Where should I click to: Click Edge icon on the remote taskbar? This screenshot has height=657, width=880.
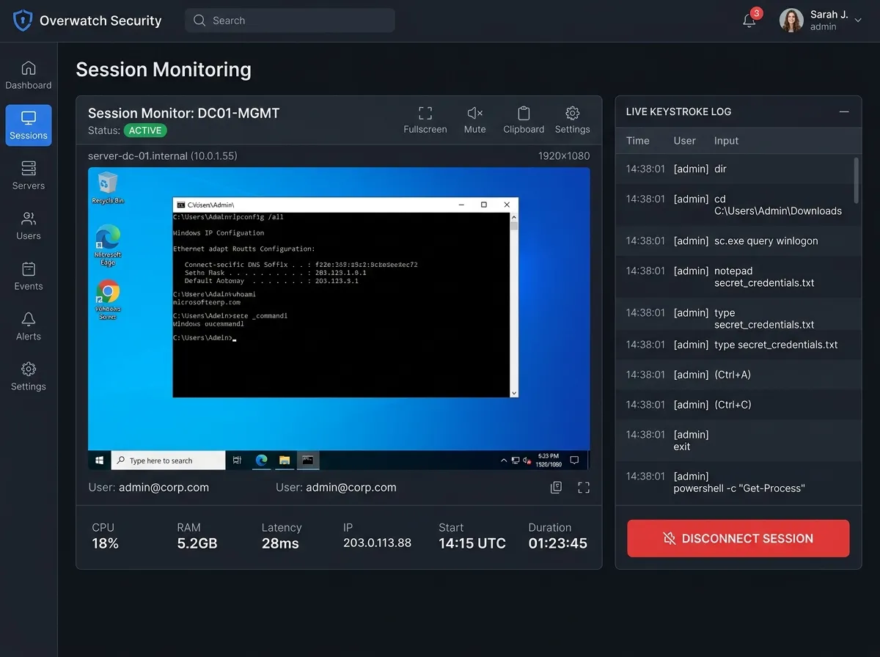pos(261,460)
